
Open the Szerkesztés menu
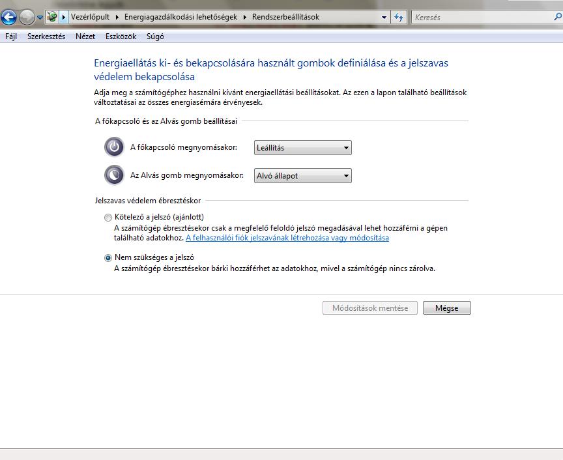46,36
